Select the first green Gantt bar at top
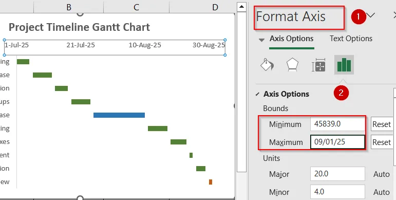The height and width of the screenshot is (200, 396). click(23, 62)
